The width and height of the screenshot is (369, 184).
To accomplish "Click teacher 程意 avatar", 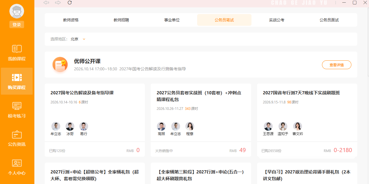I will click(190, 126).
